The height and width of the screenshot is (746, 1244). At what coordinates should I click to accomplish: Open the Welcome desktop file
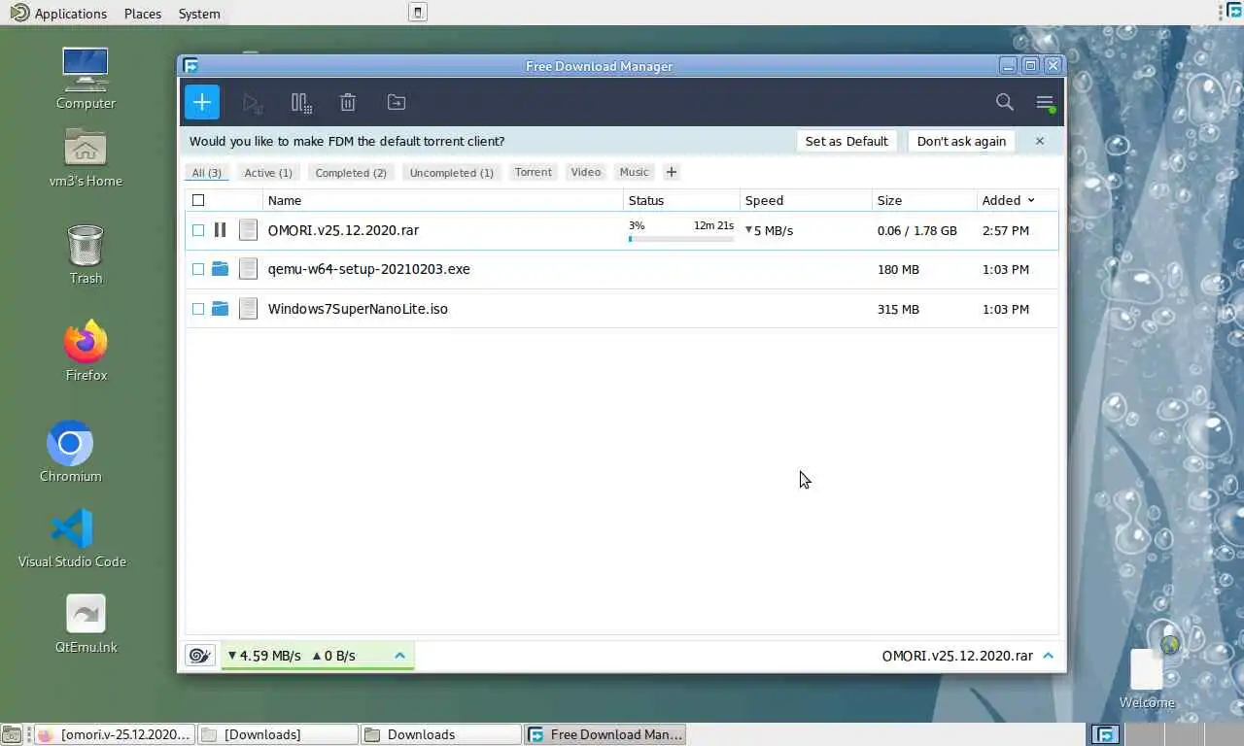pyautogui.click(x=1147, y=672)
